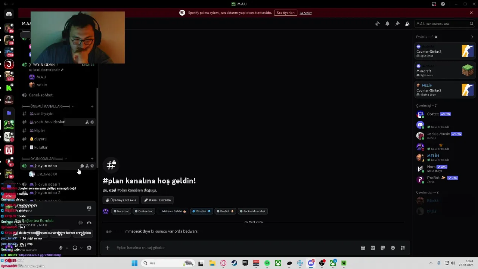
Task: Click Kanalı Düzenle button
Action: pos(157,200)
